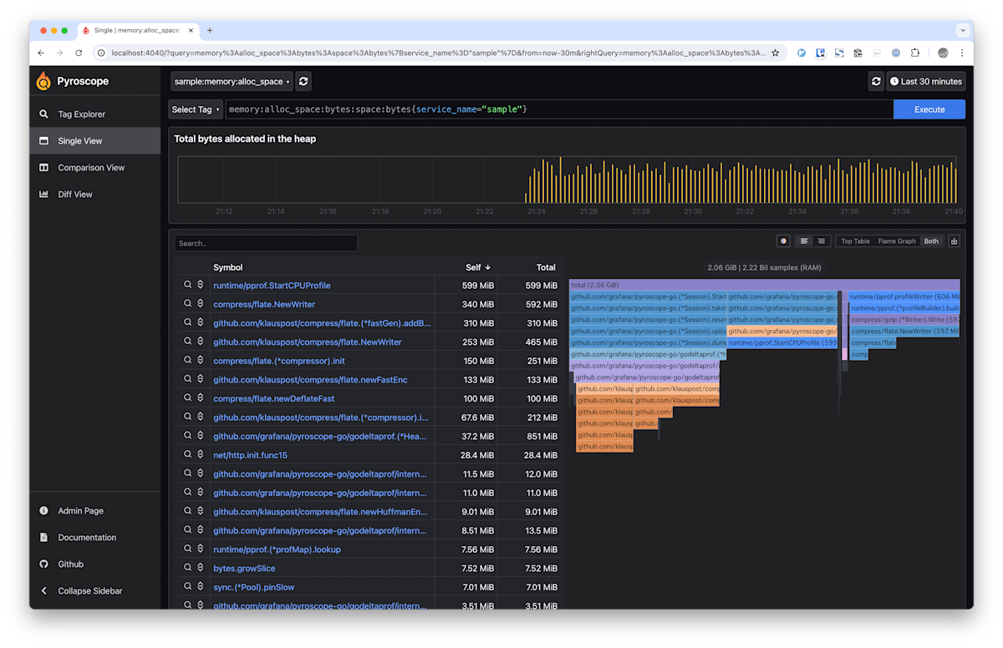Bookmark this page with the star icon

775,53
